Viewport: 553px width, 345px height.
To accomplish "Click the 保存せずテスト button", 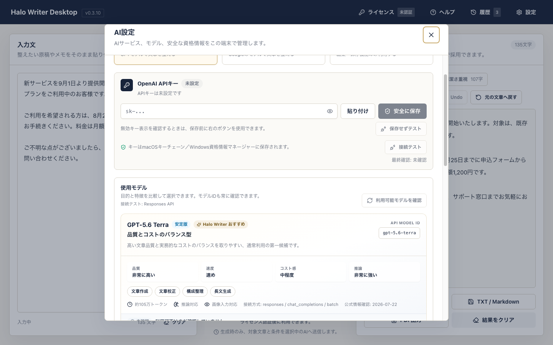I will (401, 129).
